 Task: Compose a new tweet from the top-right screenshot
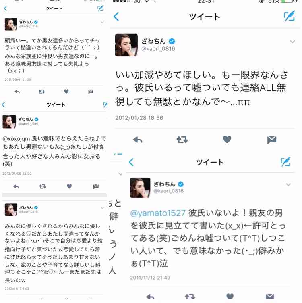point(290,16)
